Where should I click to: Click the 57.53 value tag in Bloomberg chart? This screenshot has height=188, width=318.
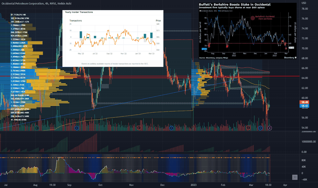291,48
